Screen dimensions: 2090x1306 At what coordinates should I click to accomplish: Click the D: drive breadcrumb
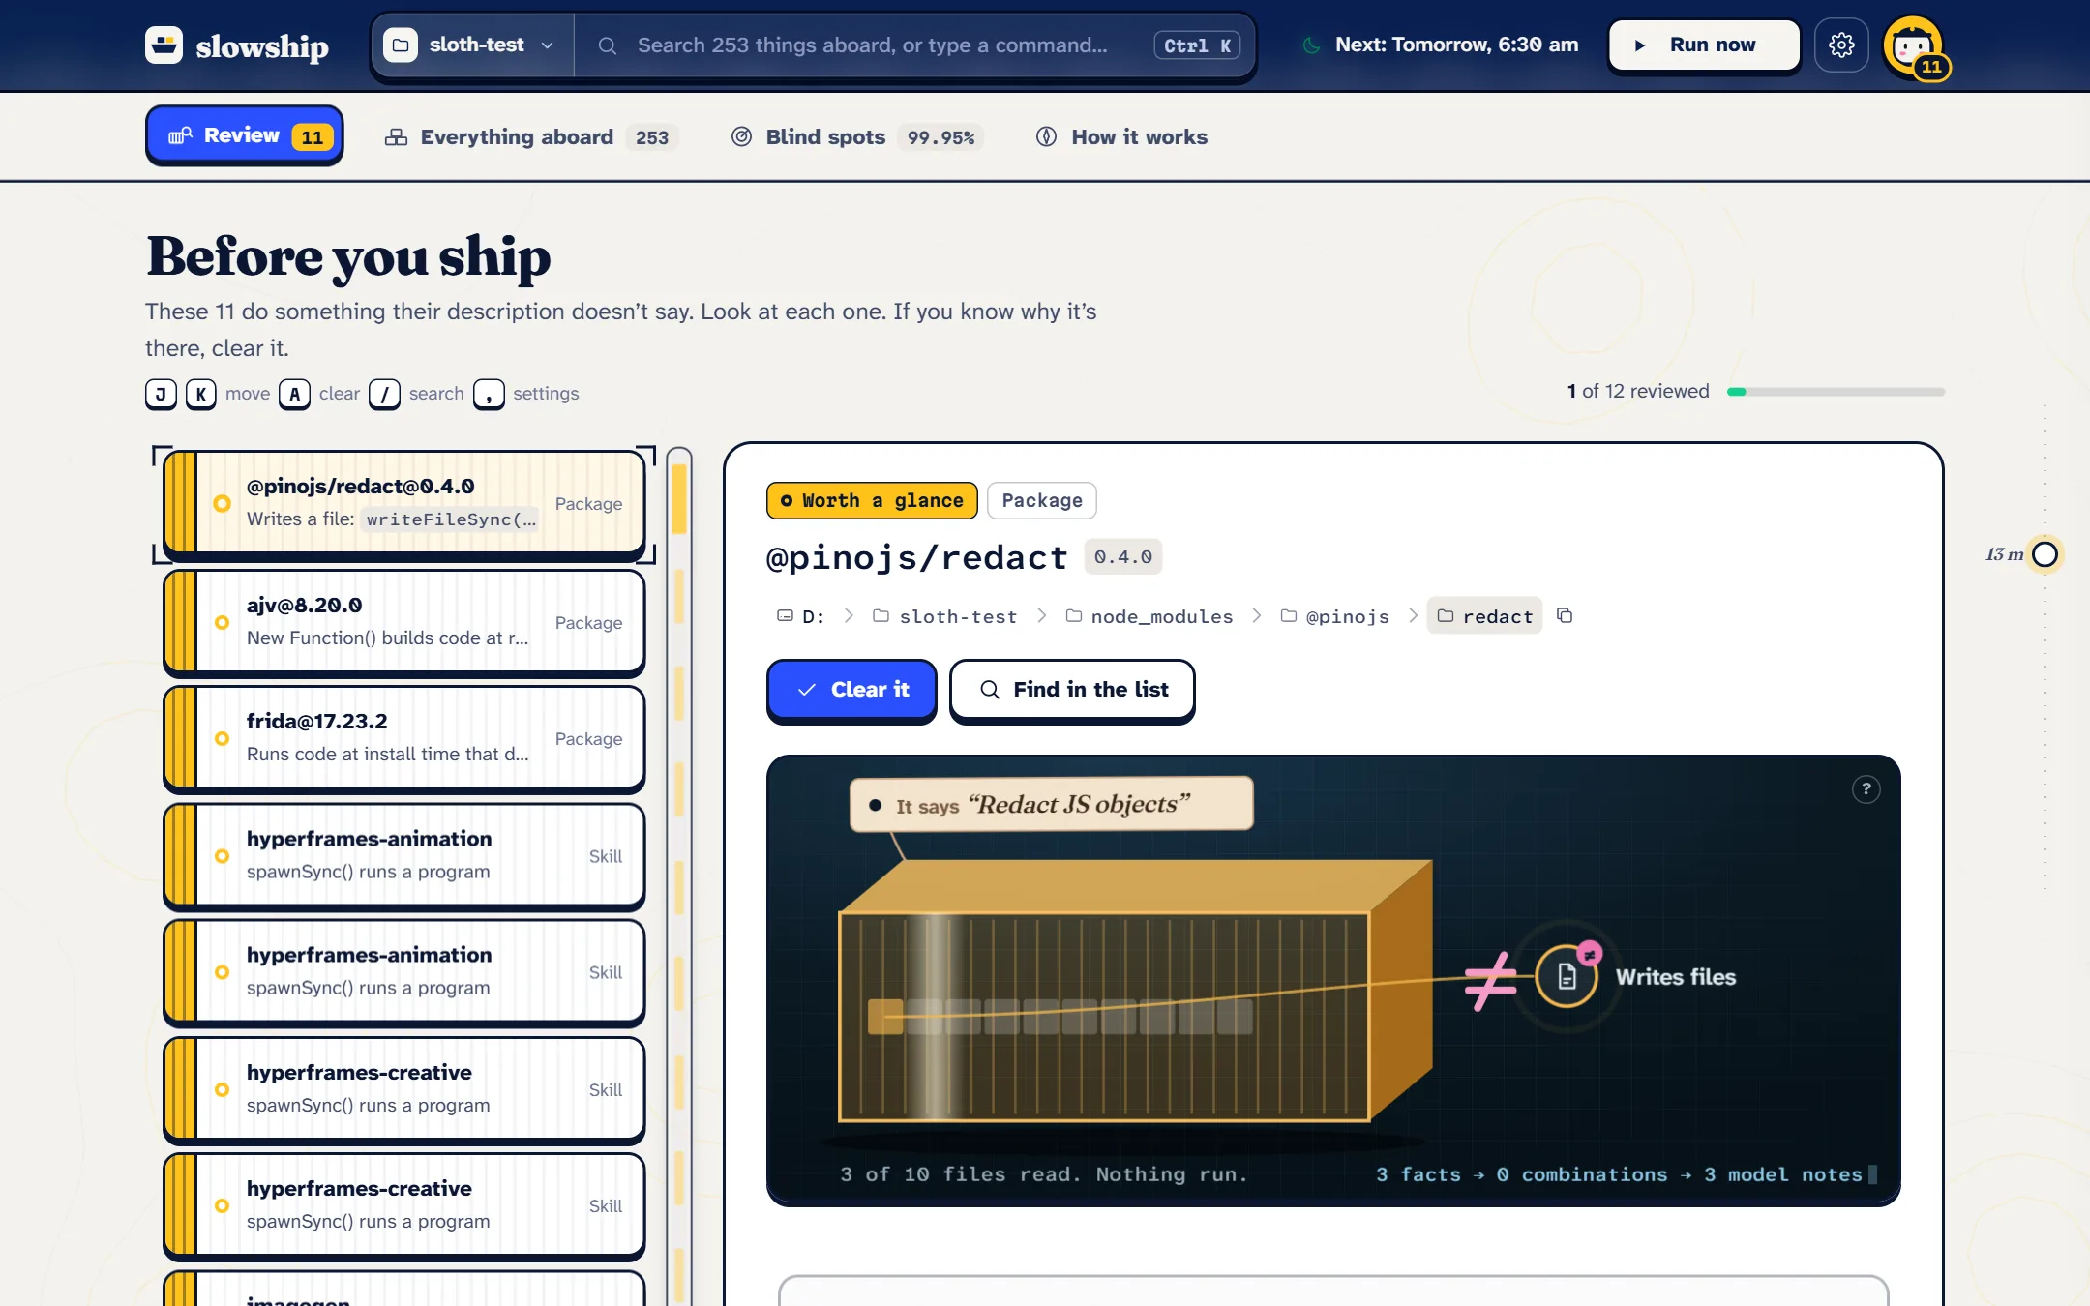[801, 616]
